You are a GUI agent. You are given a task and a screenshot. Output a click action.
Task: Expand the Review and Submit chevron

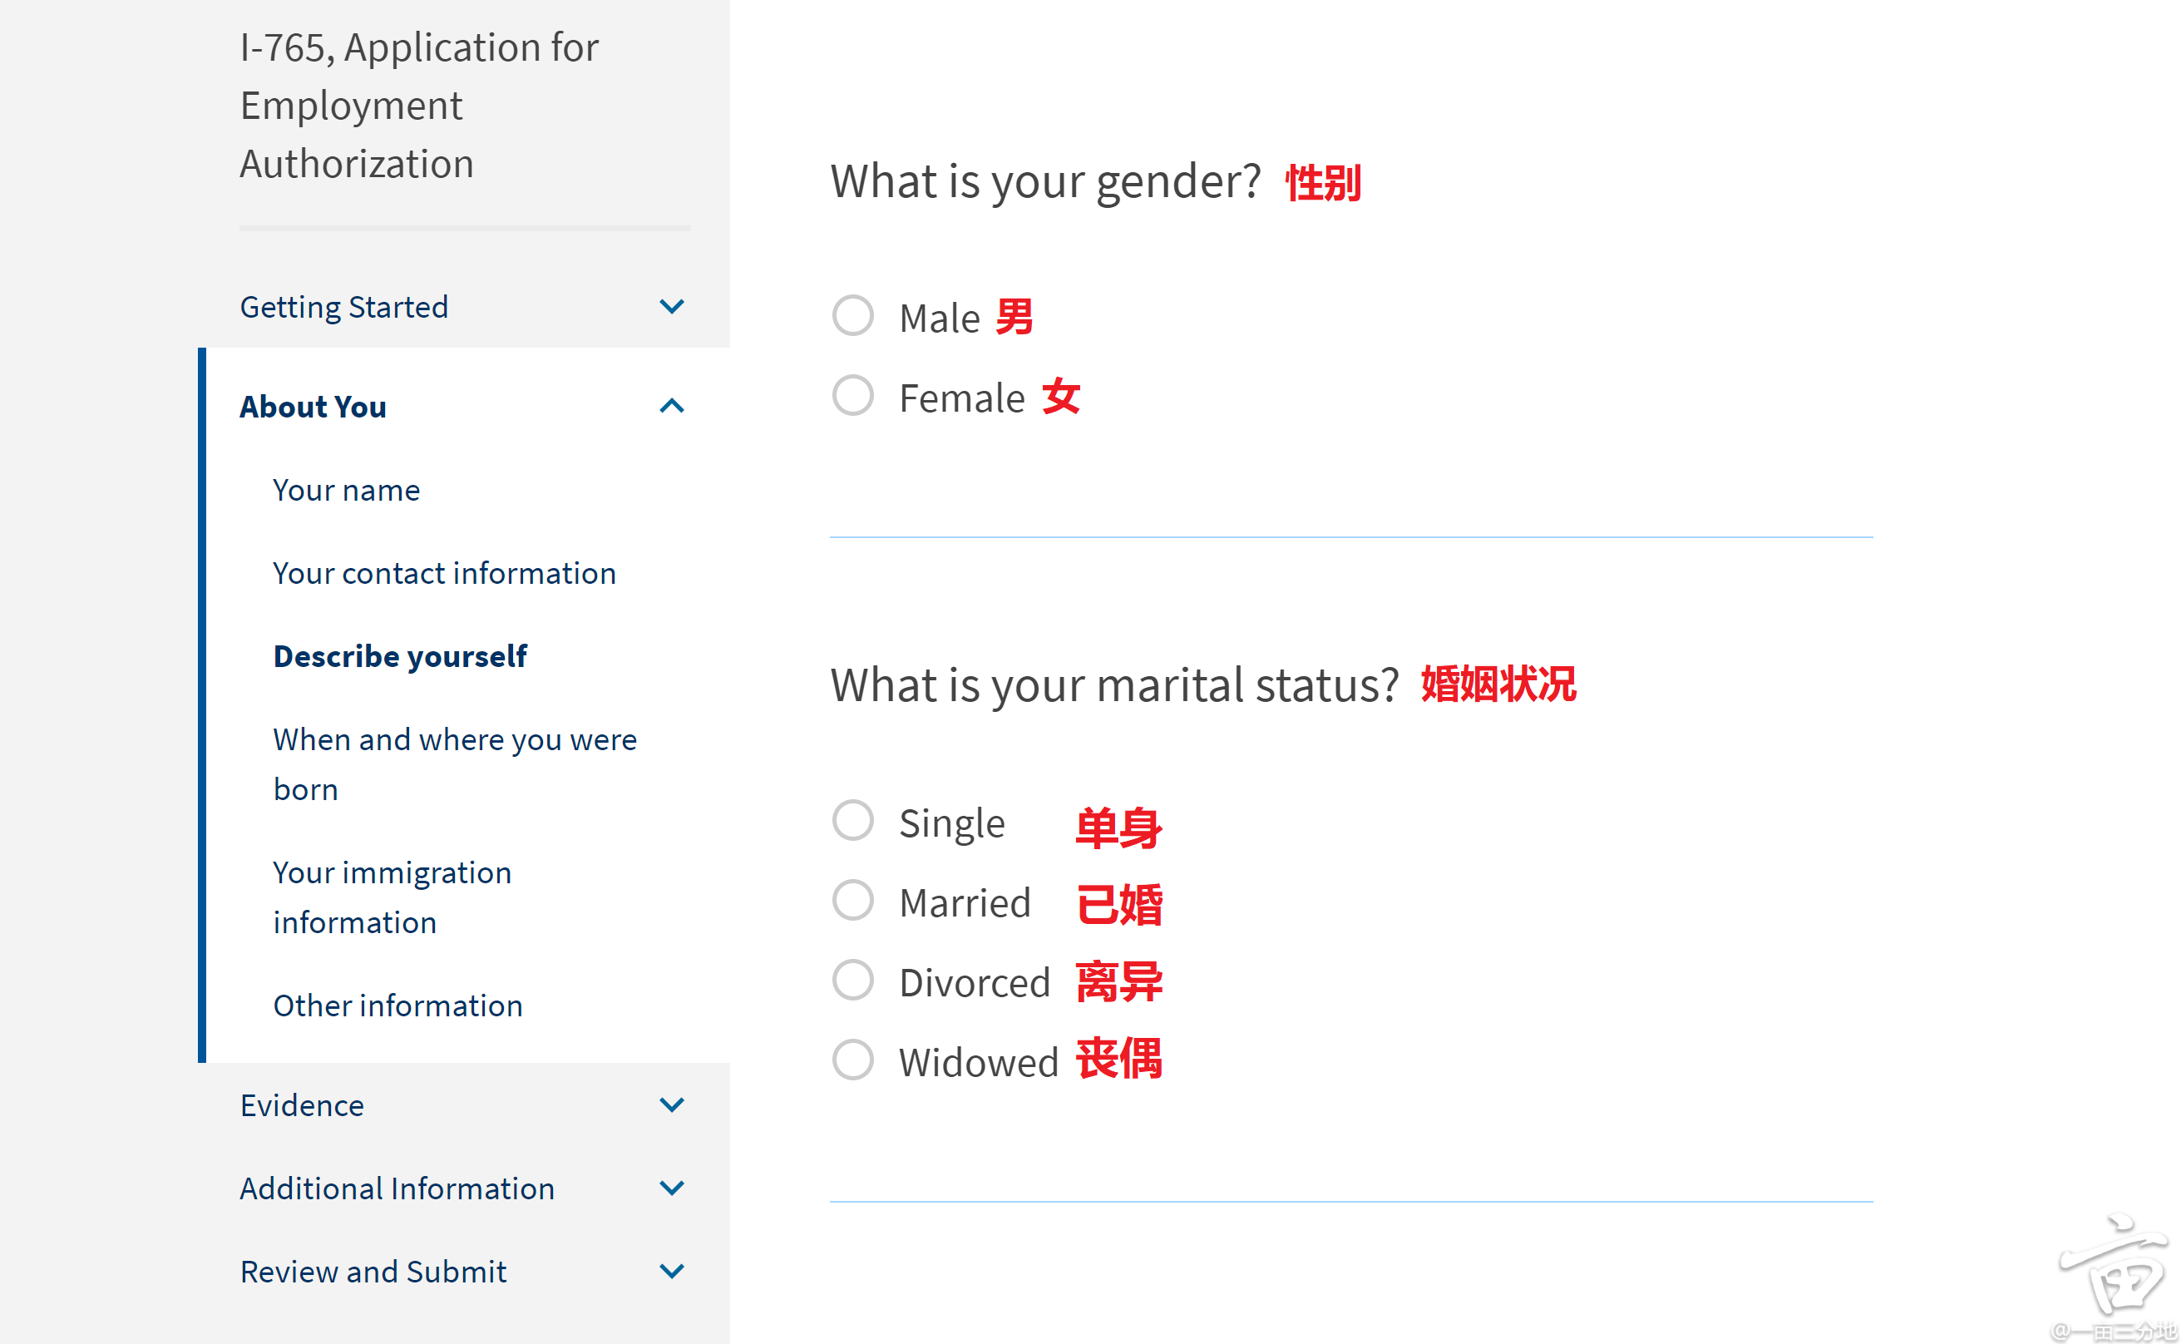pos(672,1271)
